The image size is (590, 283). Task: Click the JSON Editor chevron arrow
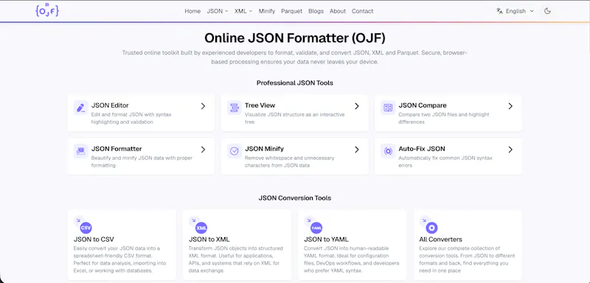click(x=204, y=106)
